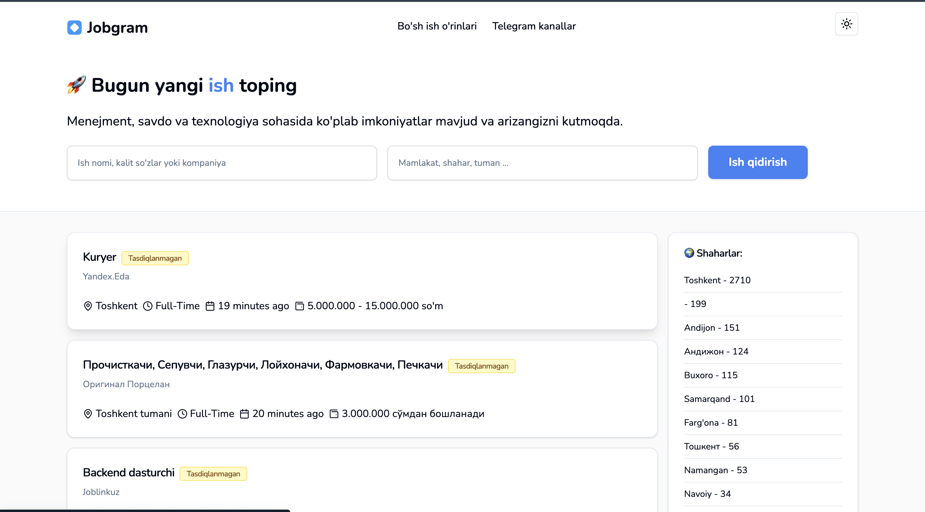Viewport: 925px width, 512px height.
Task: Click the Ish qidirish search button
Action: point(758,162)
